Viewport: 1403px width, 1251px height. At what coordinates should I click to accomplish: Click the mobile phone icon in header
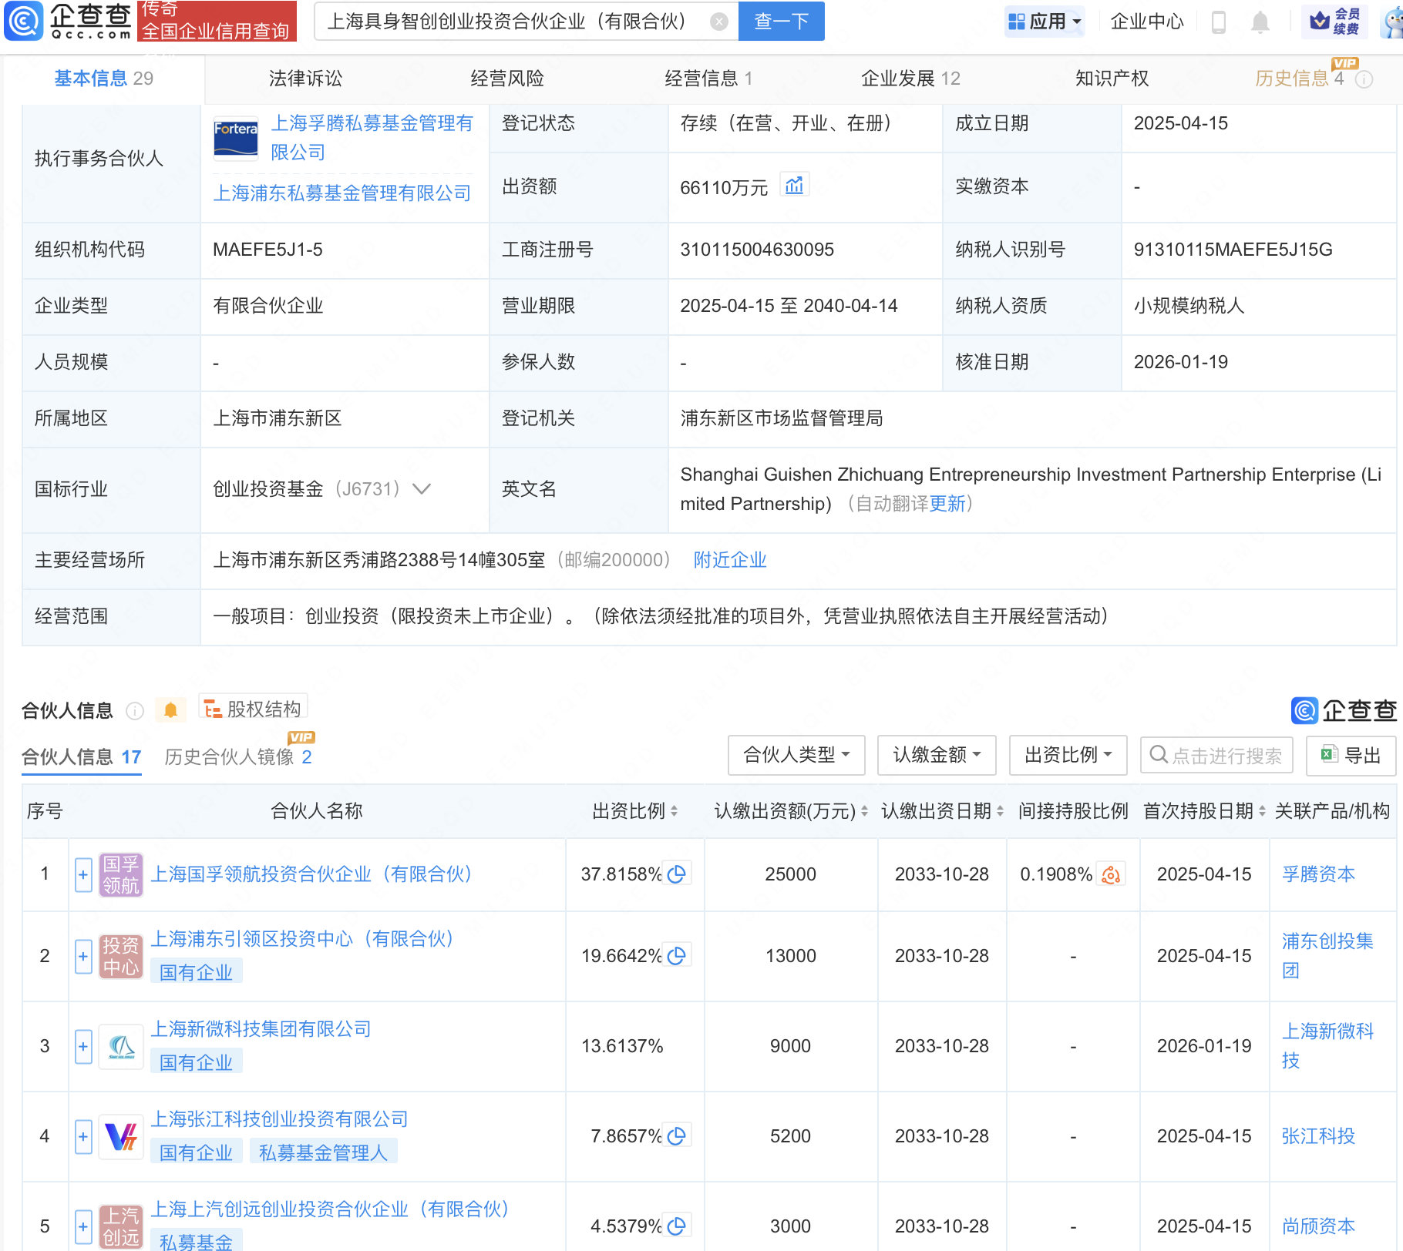pyautogui.click(x=1219, y=22)
